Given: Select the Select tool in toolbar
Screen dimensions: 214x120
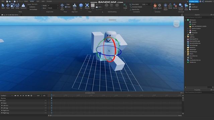Looking at the screenshot, I should pyautogui.click(x=3, y=6).
